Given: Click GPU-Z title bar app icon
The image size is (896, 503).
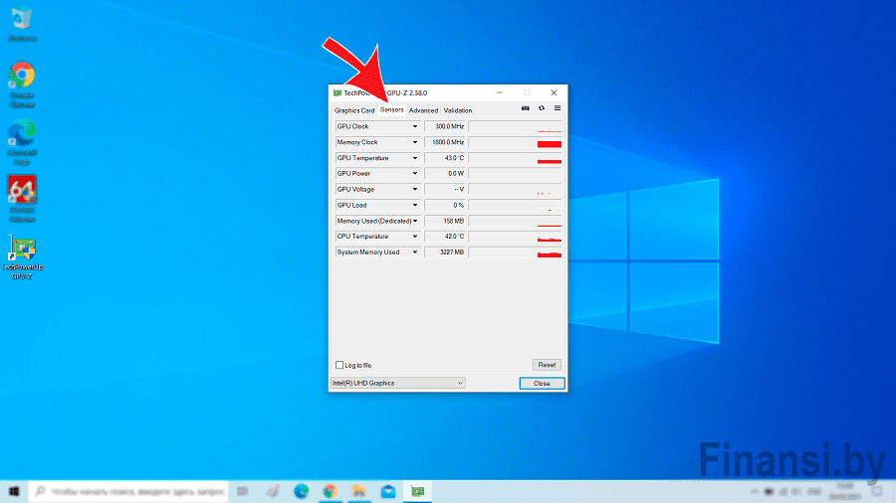Looking at the screenshot, I should coord(337,93).
